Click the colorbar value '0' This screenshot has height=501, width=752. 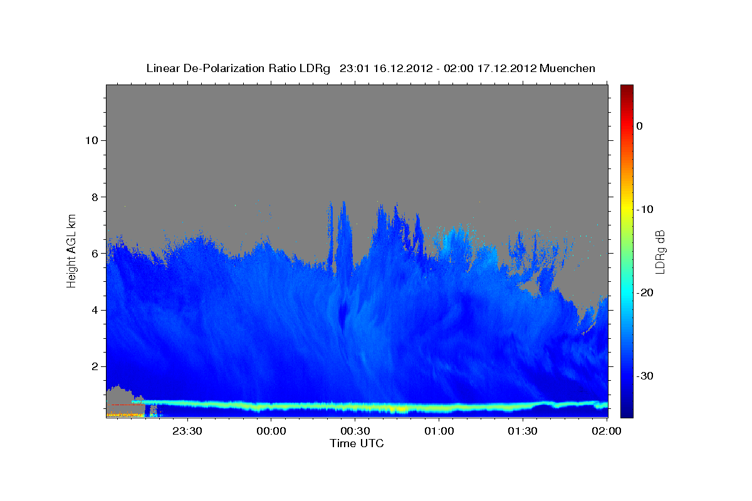[640, 126]
